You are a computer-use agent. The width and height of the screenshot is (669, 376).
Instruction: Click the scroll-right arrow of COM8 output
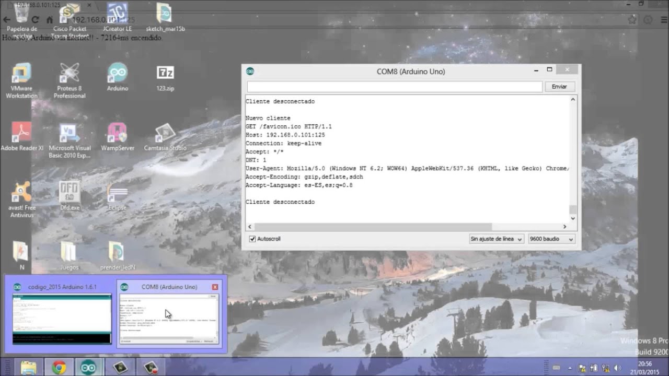tap(564, 227)
